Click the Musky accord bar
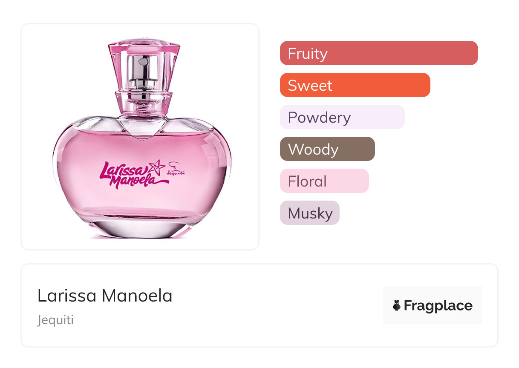The width and height of the screenshot is (519, 368). pyautogui.click(x=309, y=213)
